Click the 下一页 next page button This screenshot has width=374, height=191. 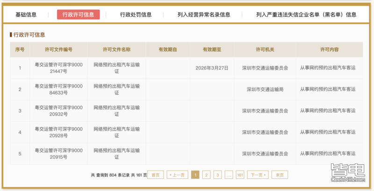(x=258, y=175)
